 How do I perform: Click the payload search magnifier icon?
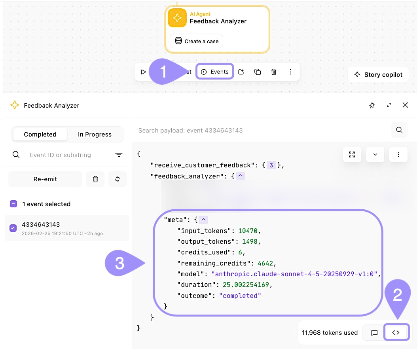399,130
